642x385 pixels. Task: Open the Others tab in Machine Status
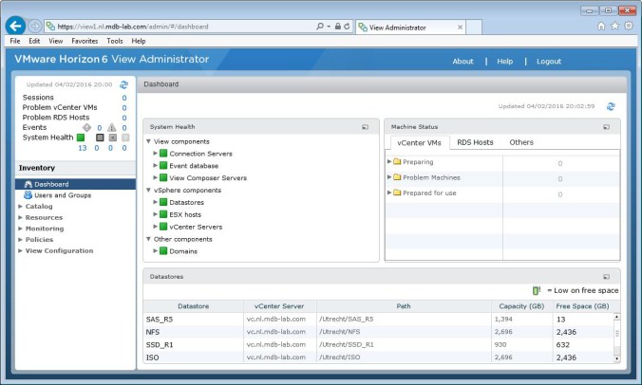[521, 142]
